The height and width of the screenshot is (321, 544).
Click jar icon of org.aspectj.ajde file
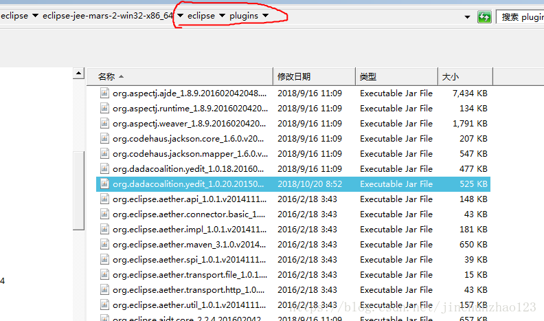point(104,93)
